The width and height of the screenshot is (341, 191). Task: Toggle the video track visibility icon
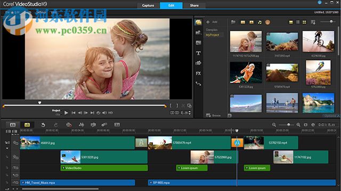coord(15,143)
